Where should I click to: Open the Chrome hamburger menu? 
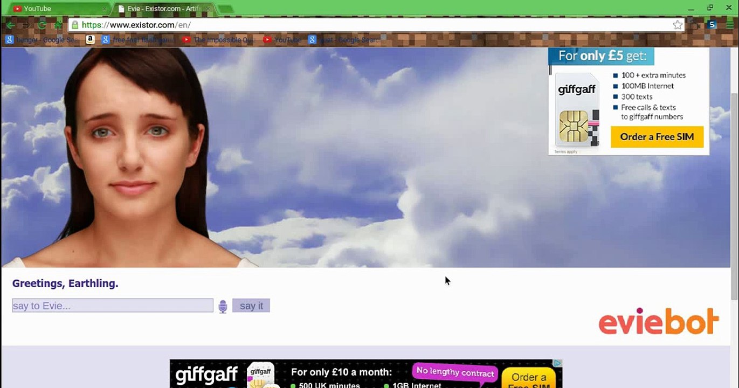[x=730, y=25]
